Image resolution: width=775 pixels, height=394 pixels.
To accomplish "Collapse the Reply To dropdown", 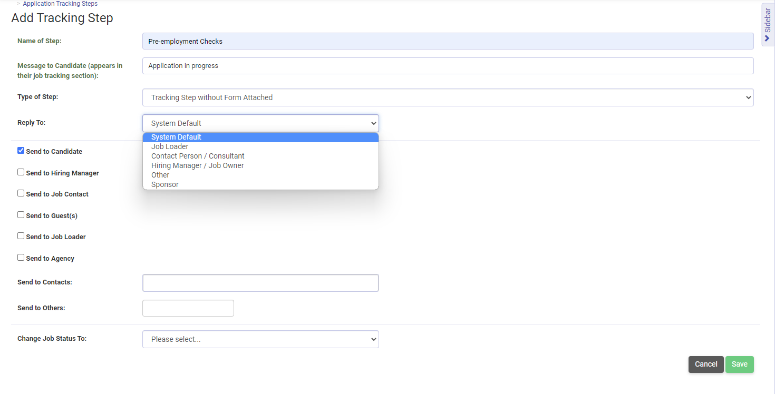I will [260, 123].
